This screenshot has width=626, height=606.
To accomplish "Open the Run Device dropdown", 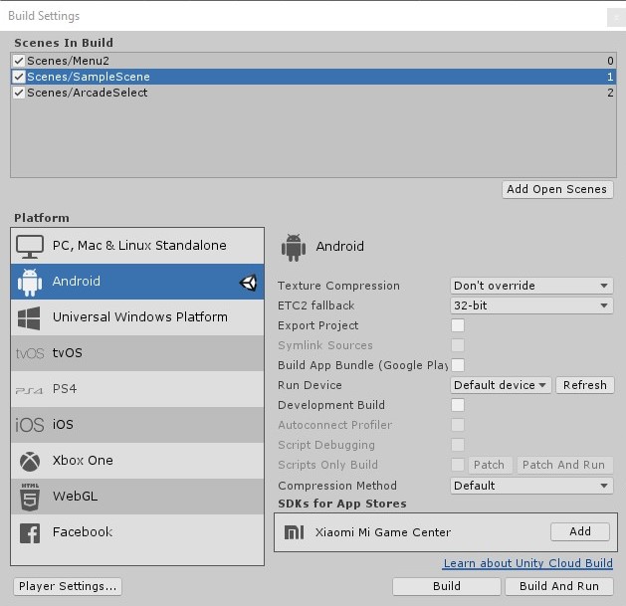I will 500,385.
